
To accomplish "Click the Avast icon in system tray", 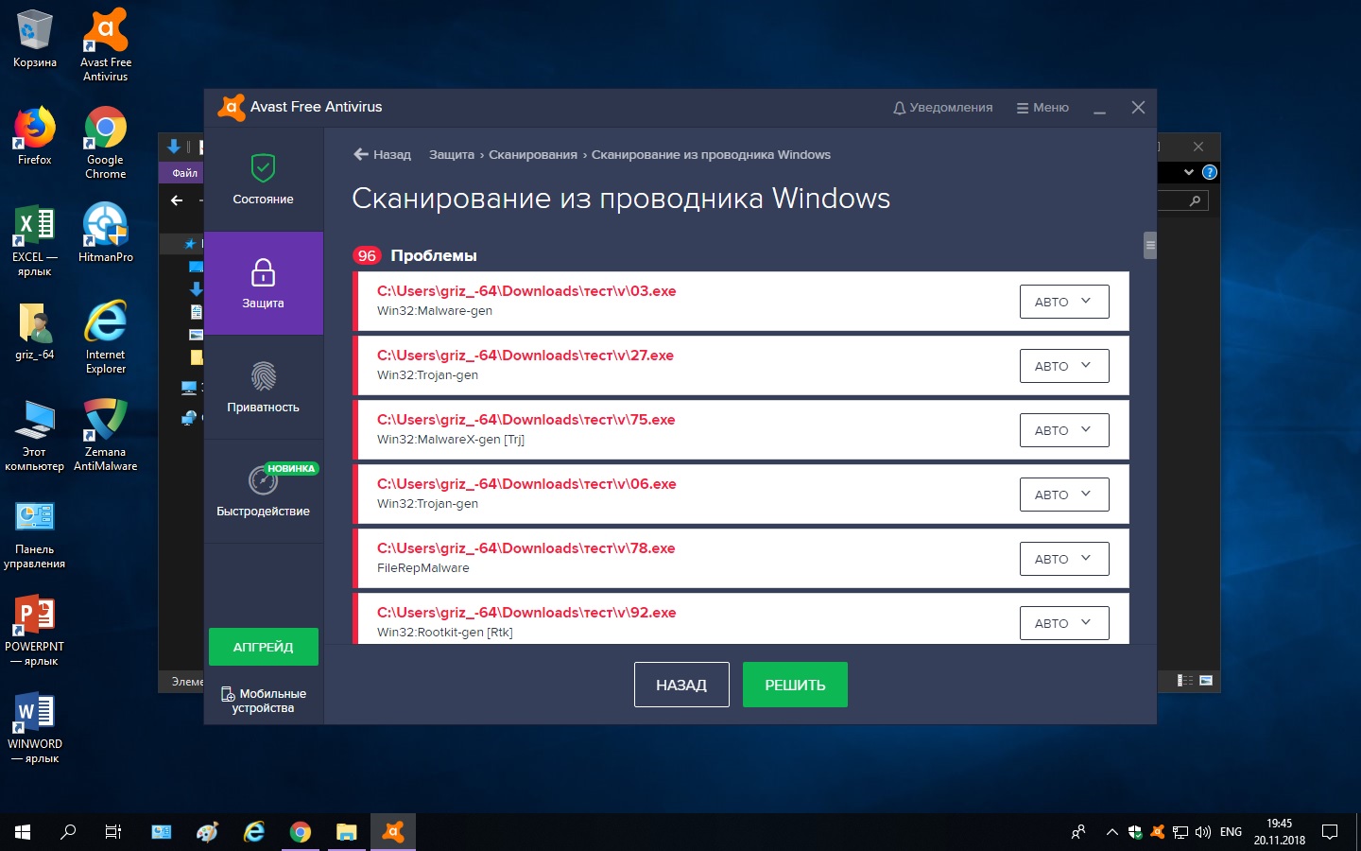I will coord(1157,832).
